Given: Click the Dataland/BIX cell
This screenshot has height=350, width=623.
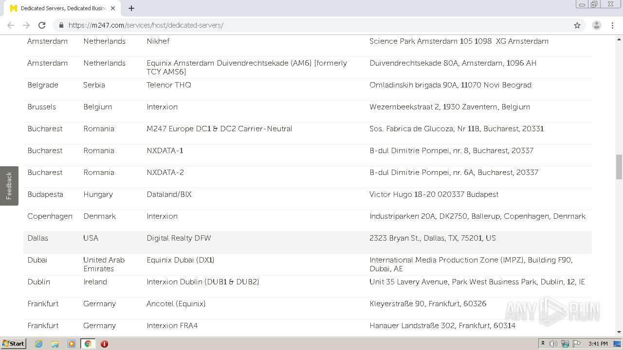Looking at the screenshot, I should pyautogui.click(x=169, y=194).
